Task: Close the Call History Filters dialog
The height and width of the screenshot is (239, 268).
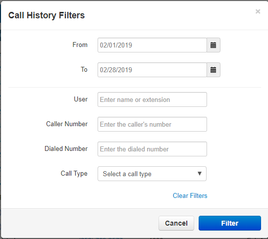Action: [258, 11]
